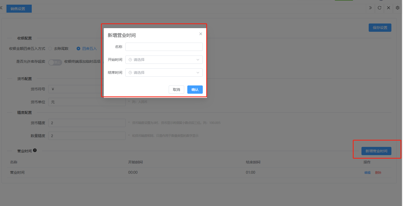This screenshot has width=403, height=206.
Task: Click the close tab X icon
Action: (x=388, y=8)
